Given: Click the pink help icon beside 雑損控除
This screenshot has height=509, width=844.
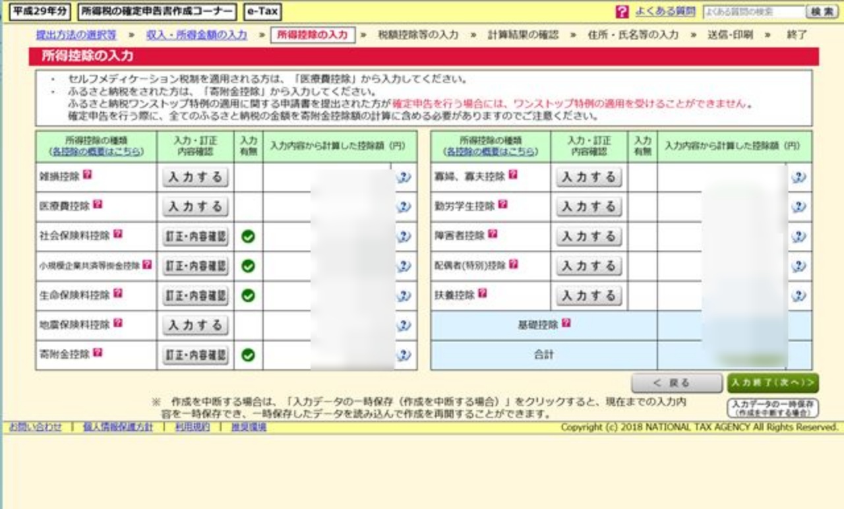Looking at the screenshot, I should click(86, 175).
